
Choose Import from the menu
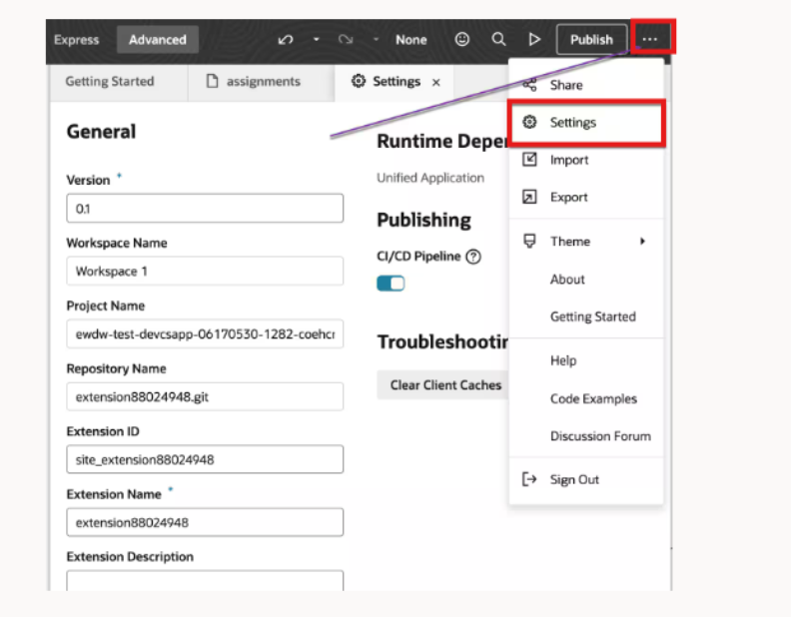click(x=586, y=160)
